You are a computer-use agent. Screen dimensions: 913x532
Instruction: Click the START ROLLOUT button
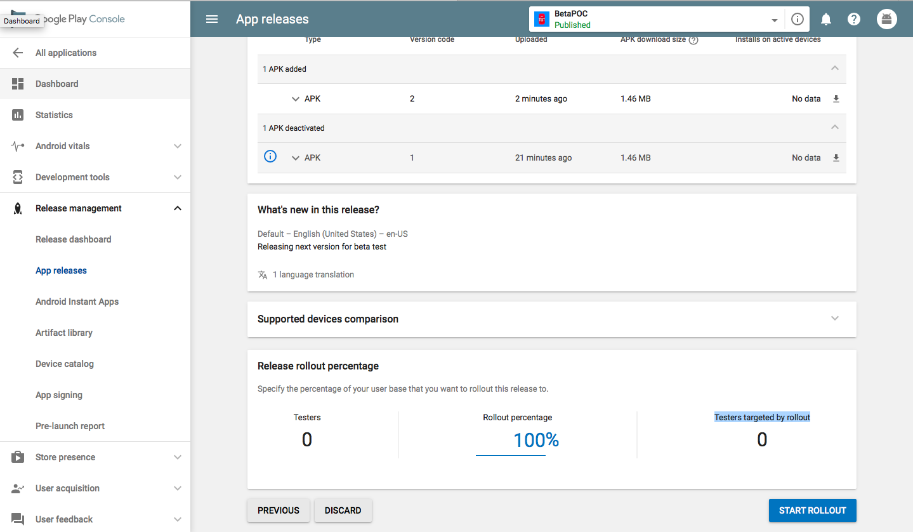pyautogui.click(x=812, y=510)
